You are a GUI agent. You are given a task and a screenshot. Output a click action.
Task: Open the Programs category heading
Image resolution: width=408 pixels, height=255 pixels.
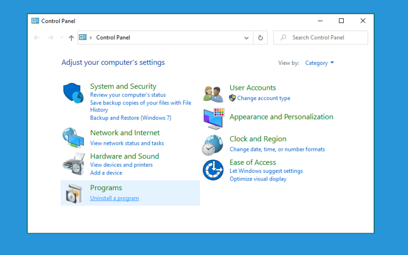click(x=106, y=188)
